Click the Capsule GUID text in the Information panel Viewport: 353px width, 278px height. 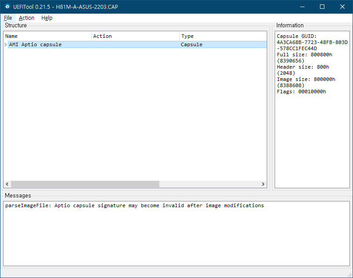(312, 42)
